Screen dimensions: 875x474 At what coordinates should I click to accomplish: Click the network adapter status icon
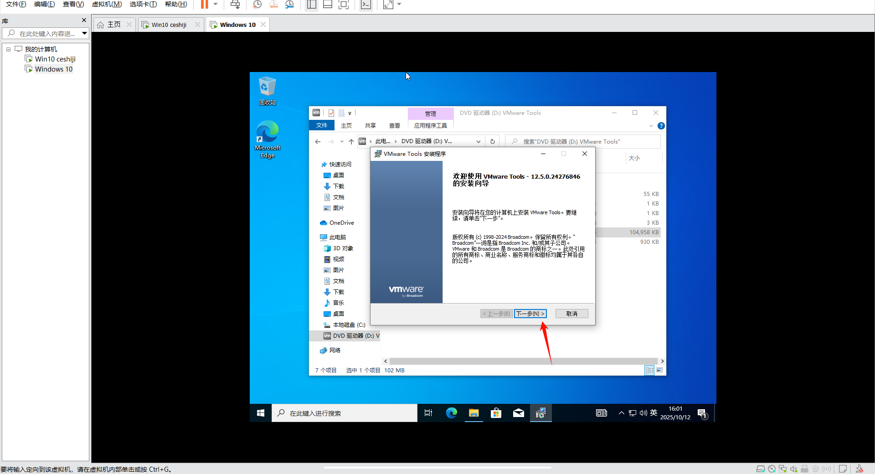[782, 469]
